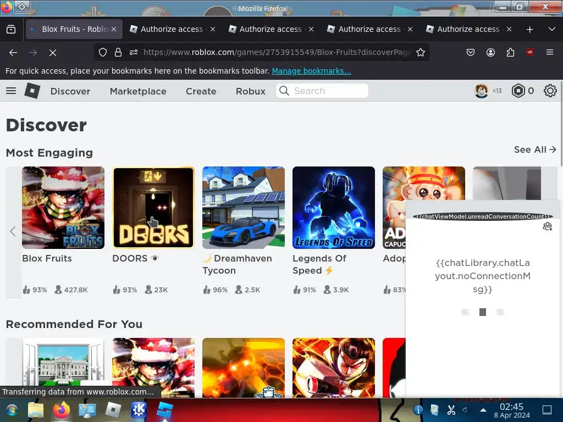Open the file manager in taskbar
The width and height of the screenshot is (563, 422).
[36, 410]
